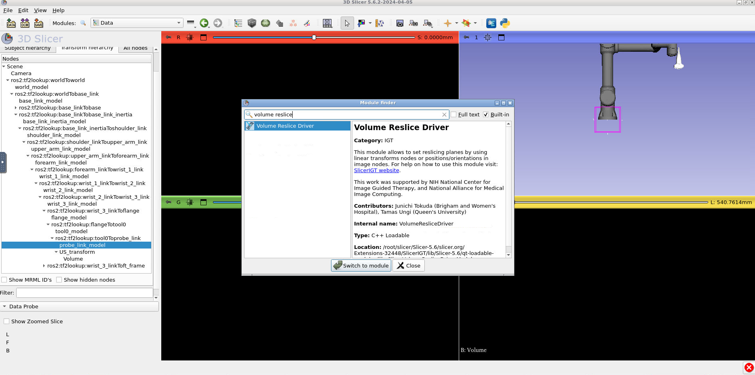Expand ros2:tf2lookup:wrist_3_linkToft_frame node

[x=44, y=265]
